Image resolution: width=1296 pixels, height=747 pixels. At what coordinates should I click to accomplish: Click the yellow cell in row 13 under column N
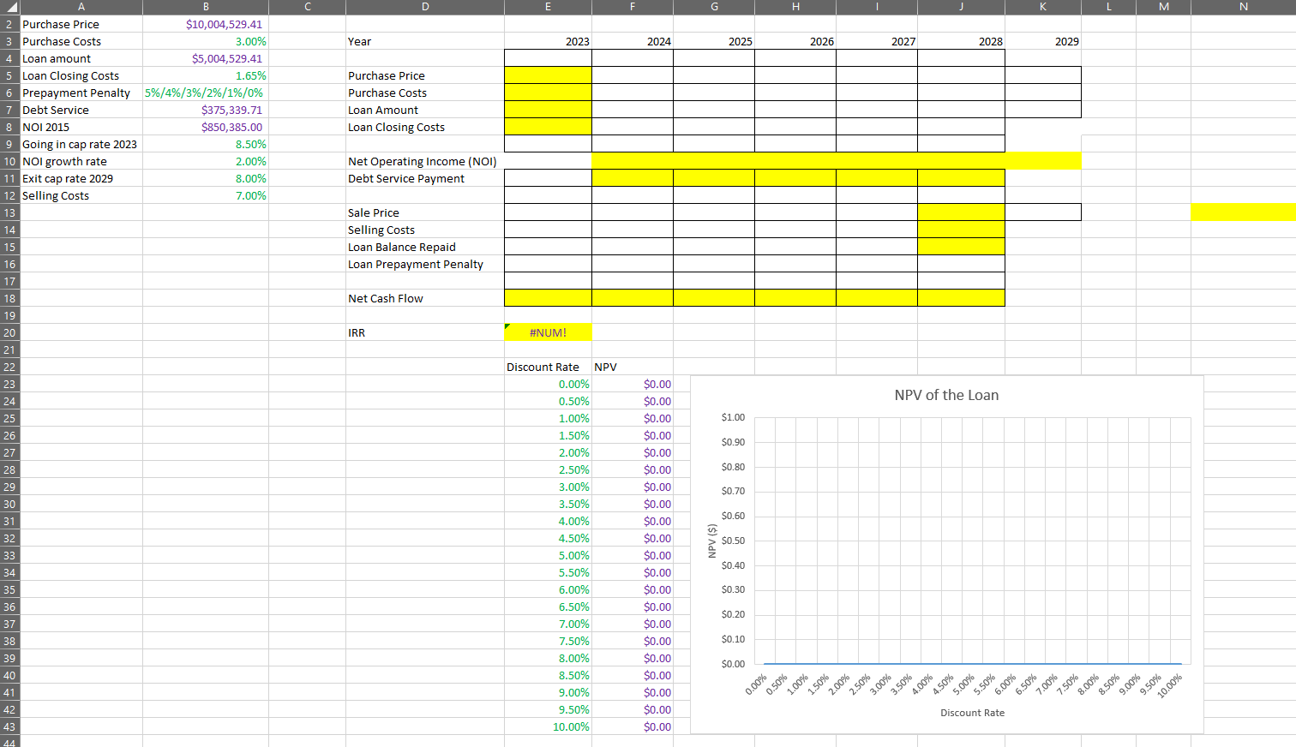pyautogui.click(x=1244, y=212)
